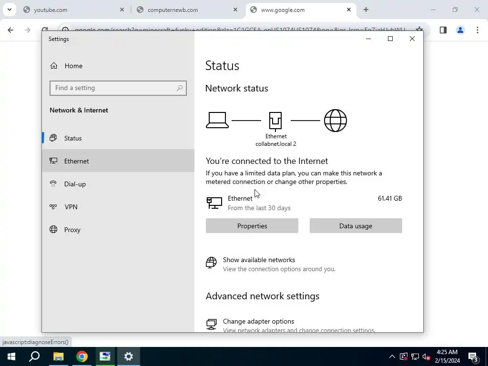Click the Proxy globe icon
488x366 pixels.
pyautogui.click(x=53, y=229)
